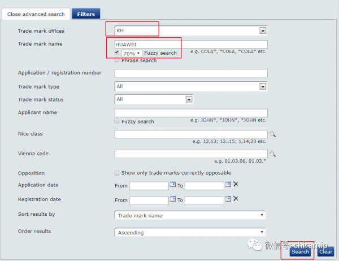Image resolution: width=339 pixels, height=261 pixels.
Task: Open the Vienna code lookup magnifier icon
Action: (x=272, y=154)
